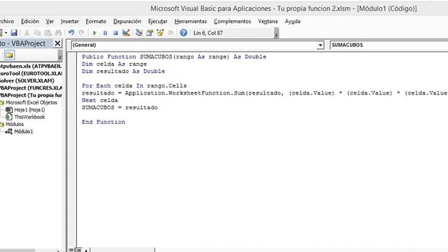Click the Find binoculars icon
The image size is (448, 252).
tap(58, 33)
